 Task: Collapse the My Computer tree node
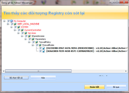pyautogui.click(x=4, y=21)
